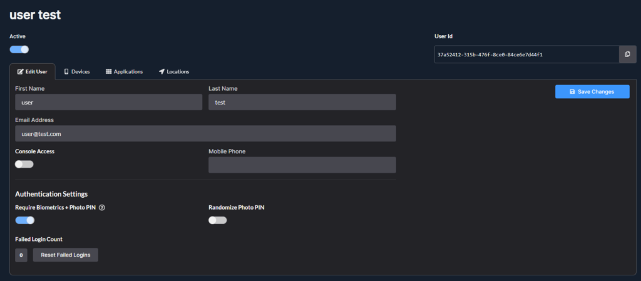The image size is (641, 281).
Task: Click the Authentication Settings heading
Action: (x=51, y=193)
